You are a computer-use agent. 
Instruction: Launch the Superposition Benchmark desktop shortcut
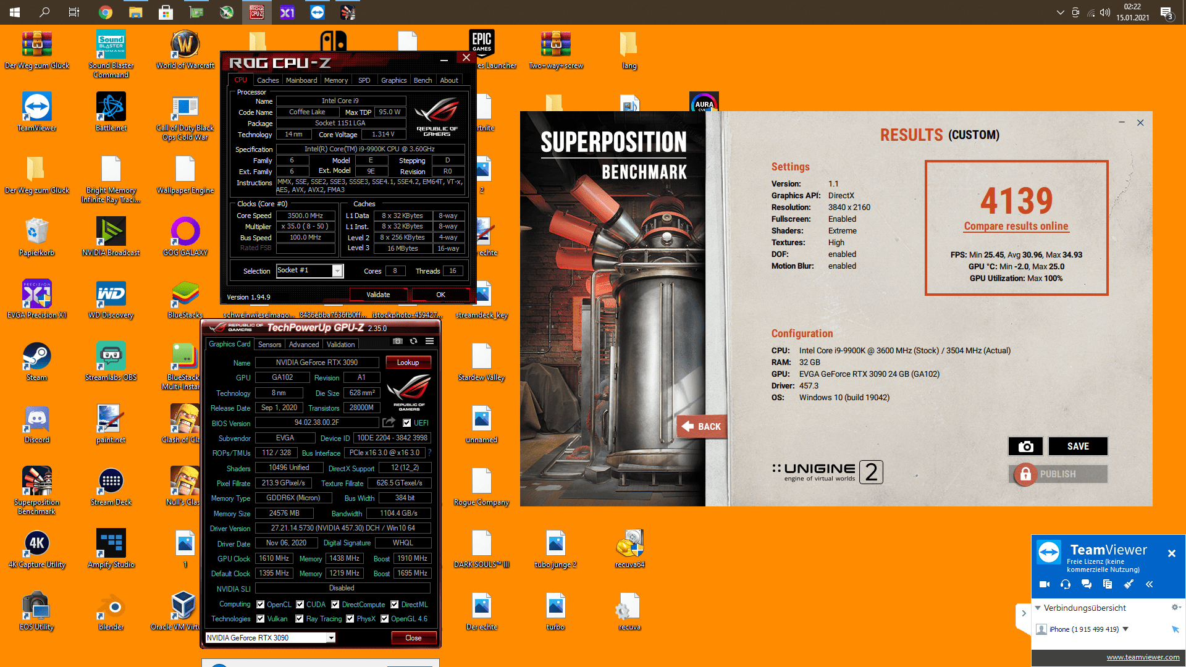point(36,491)
